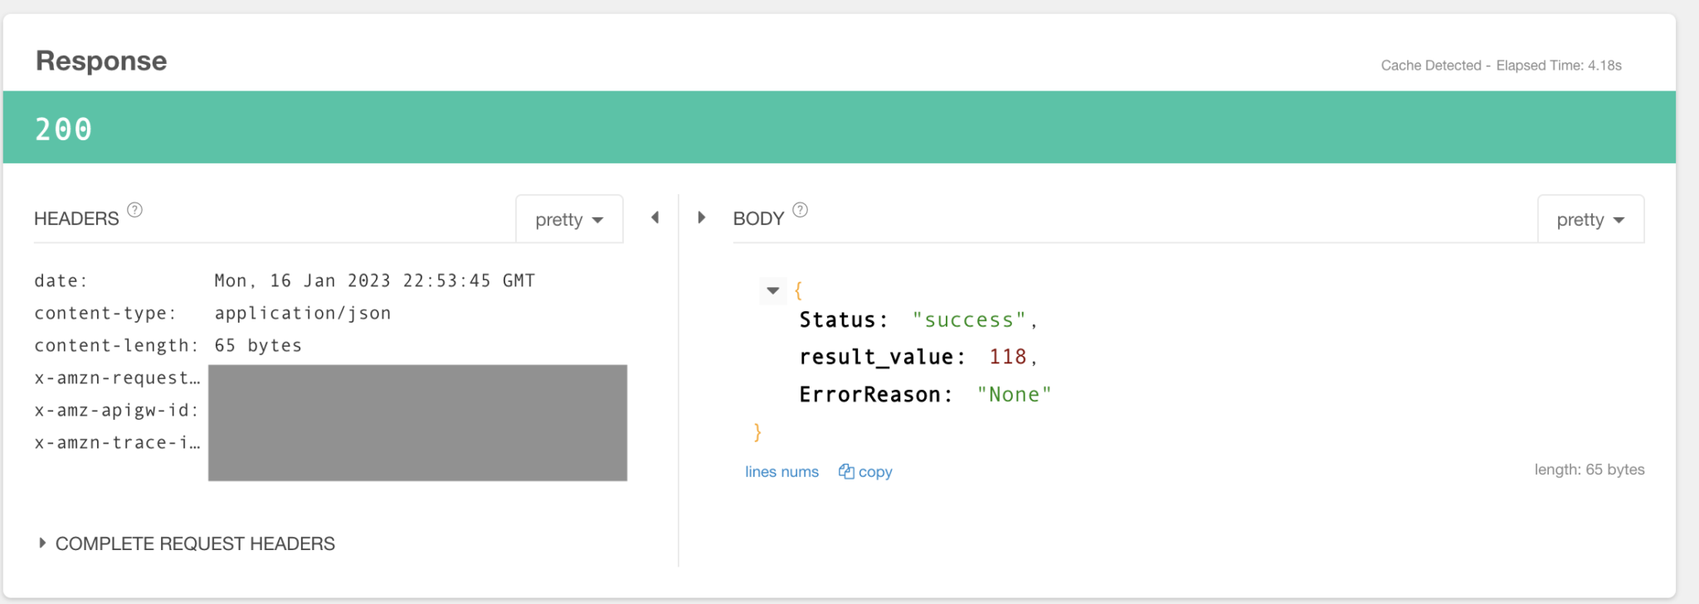This screenshot has height=604, width=1699.
Task: Click the right arrow to shrink body panel
Action: coord(702,217)
